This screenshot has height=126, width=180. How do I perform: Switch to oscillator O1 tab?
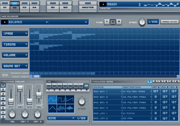click(5, 7)
